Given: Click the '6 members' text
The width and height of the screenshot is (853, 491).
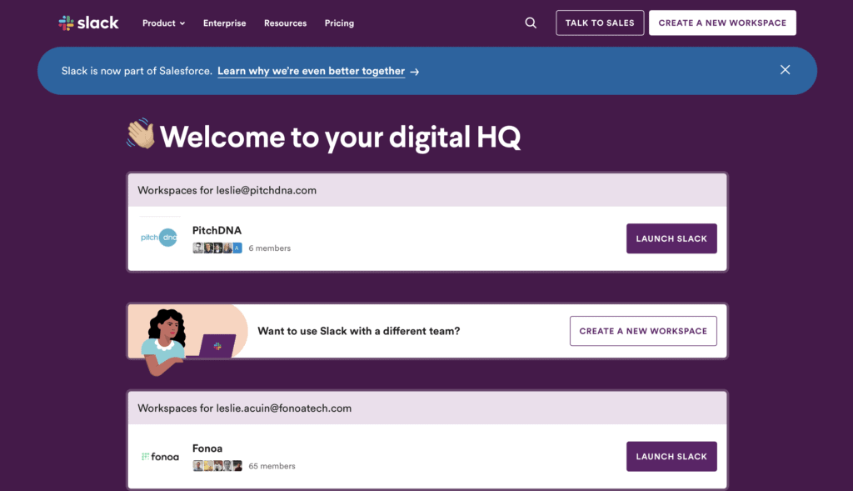Looking at the screenshot, I should tap(270, 248).
